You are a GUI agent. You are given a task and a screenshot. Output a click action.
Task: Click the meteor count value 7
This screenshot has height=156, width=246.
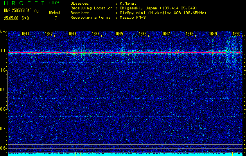(56, 18)
